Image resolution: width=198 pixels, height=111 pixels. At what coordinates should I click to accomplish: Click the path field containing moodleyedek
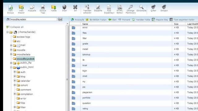pyautogui.click(x=33, y=19)
